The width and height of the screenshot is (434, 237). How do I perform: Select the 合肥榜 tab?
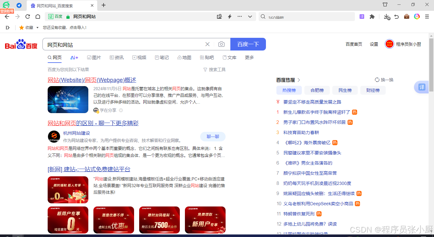(317, 90)
